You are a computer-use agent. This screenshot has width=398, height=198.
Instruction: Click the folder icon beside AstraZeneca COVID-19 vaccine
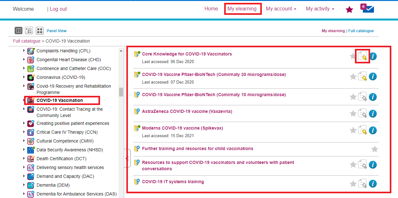137,111
